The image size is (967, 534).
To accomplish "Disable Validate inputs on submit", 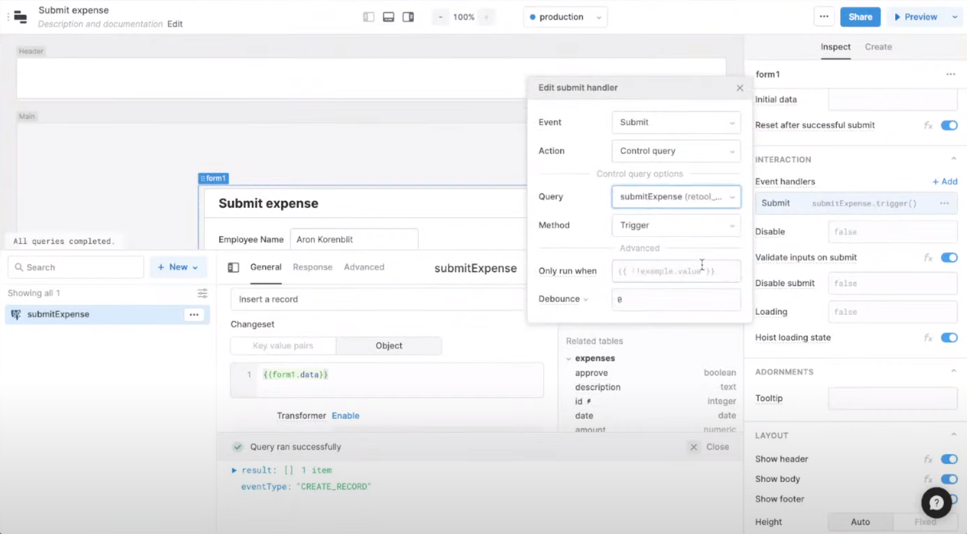I will pyautogui.click(x=949, y=257).
